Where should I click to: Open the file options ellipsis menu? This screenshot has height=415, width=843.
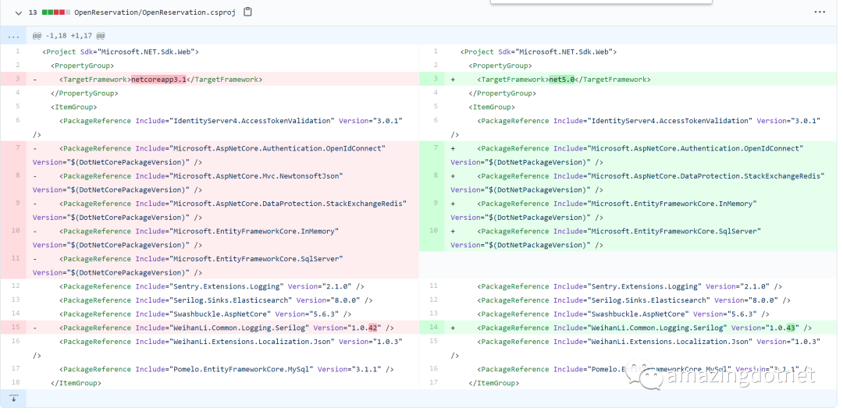pyautogui.click(x=820, y=12)
